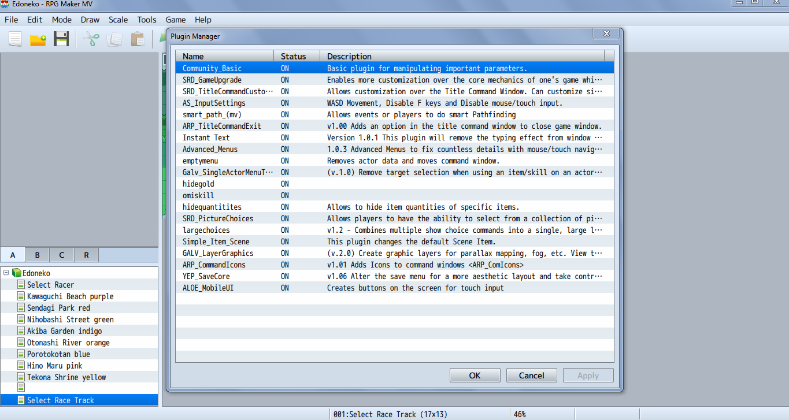
Task: Select the Nihobashi Street green map
Action: (x=70, y=319)
